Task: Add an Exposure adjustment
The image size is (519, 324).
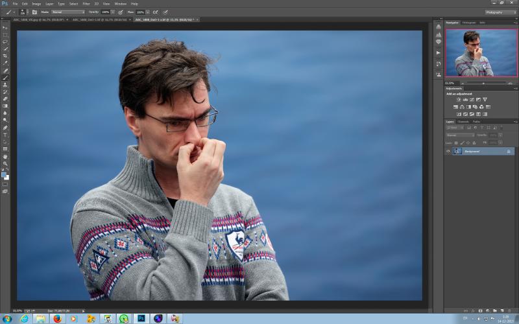Action: point(478,100)
